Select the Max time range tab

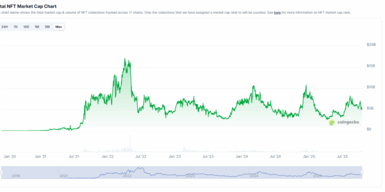(59, 27)
